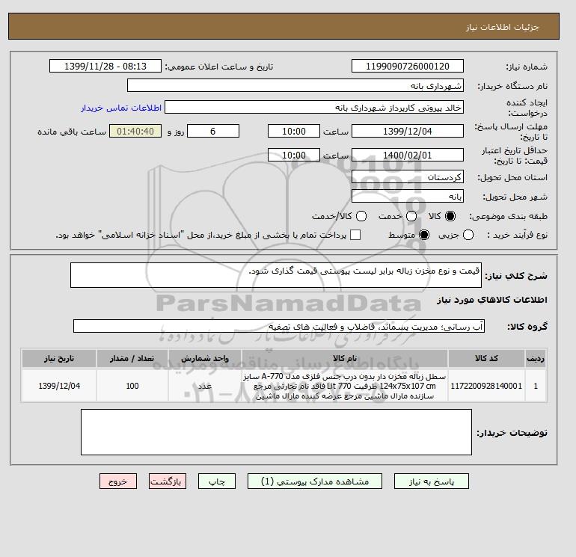This screenshot has width=576, height=557.
Task: Click the کد کالا column header
Action: pyautogui.click(x=486, y=358)
